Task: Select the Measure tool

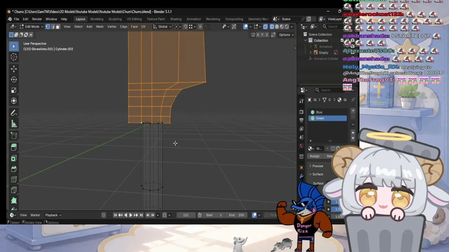Action: 14,124
